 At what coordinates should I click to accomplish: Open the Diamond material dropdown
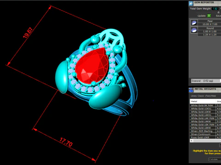click(206, 81)
